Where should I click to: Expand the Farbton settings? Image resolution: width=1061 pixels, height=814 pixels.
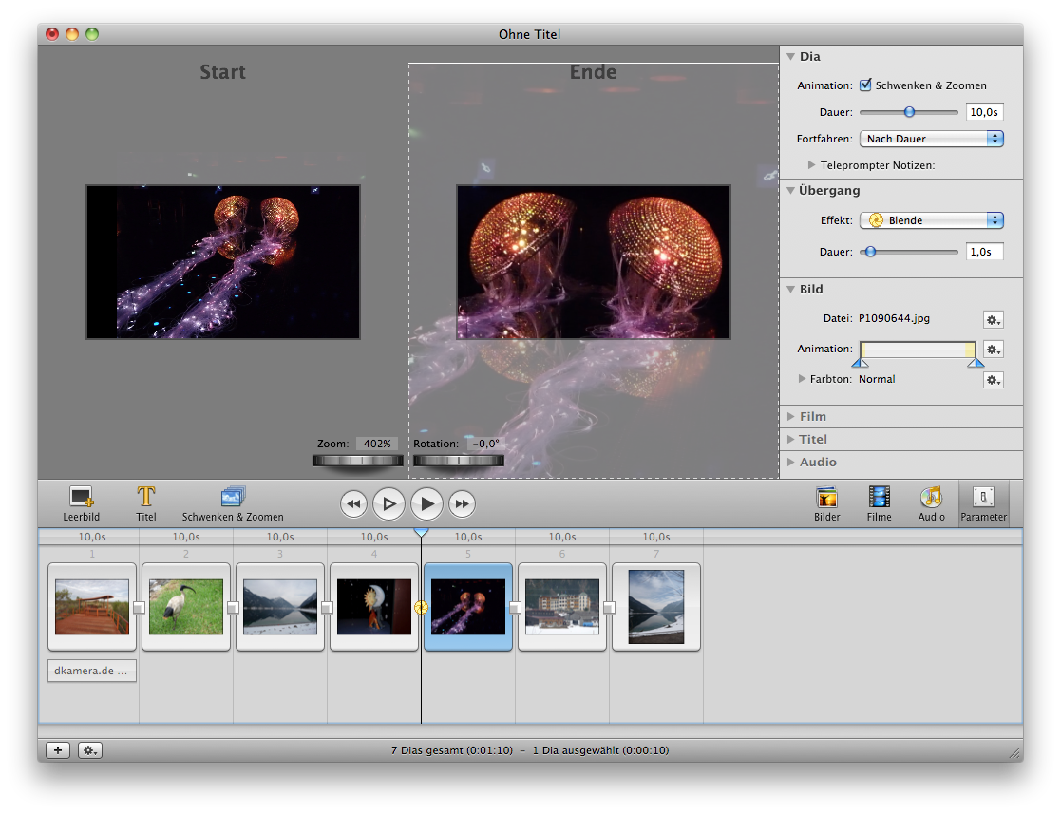coord(802,379)
